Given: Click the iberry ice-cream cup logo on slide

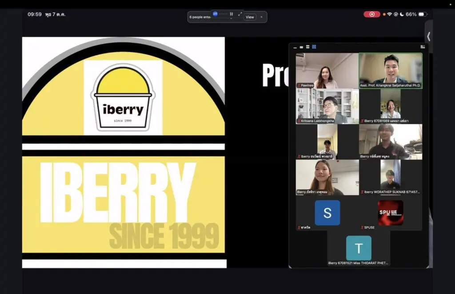Looking at the screenshot, I should 123,97.
